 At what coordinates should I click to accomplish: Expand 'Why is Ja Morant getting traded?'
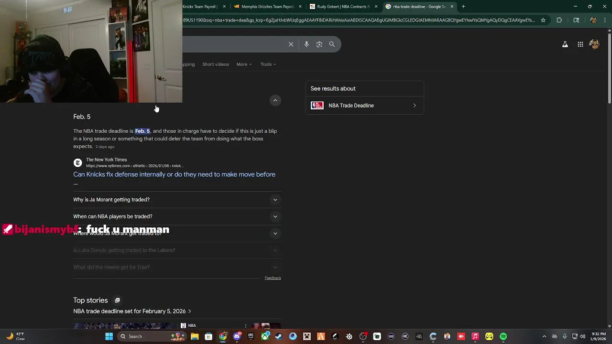[177, 200]
